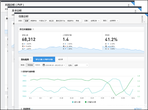Click the 1.4 average participation metric
148x110 pixels.
tap(66, 39)
